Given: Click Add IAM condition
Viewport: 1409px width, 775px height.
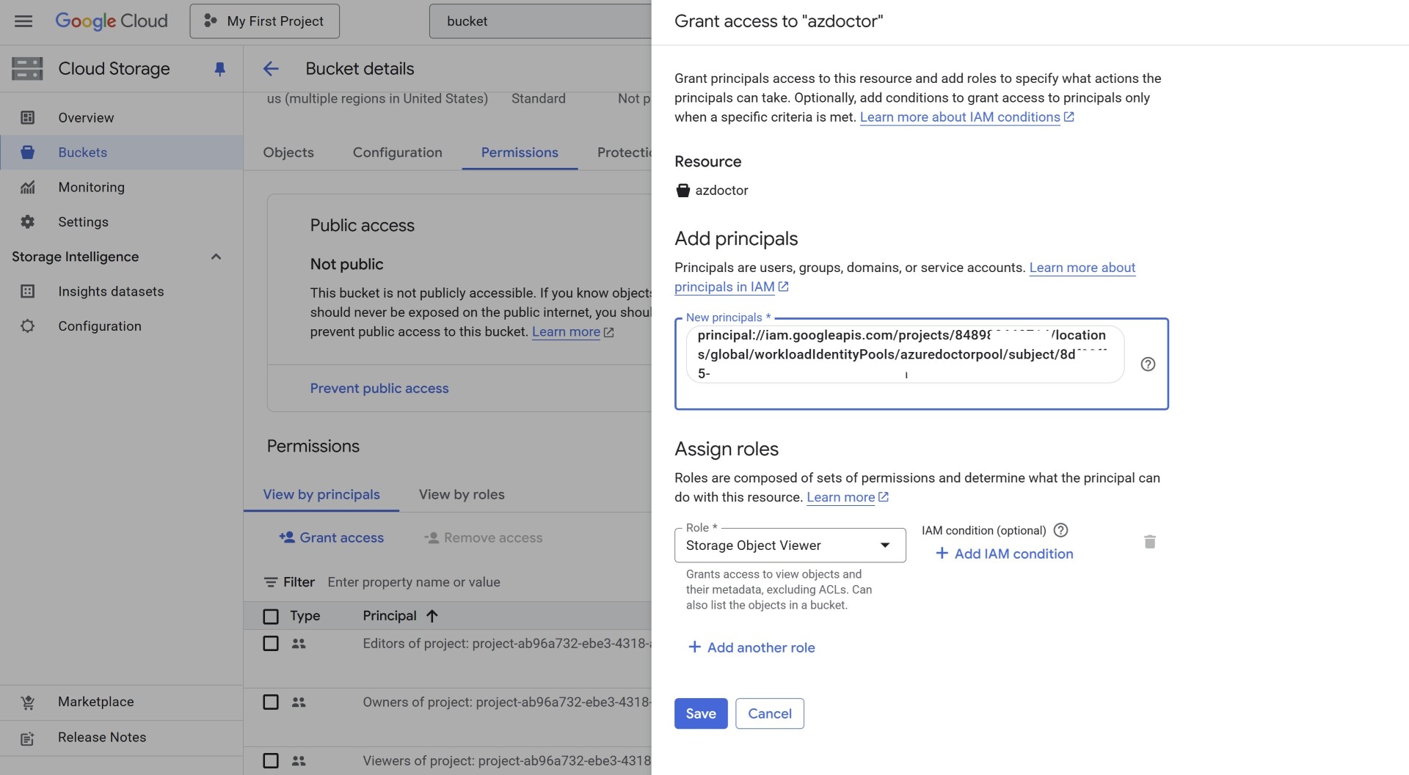Looking at the screenshot, I should [x=1004, y=554].
